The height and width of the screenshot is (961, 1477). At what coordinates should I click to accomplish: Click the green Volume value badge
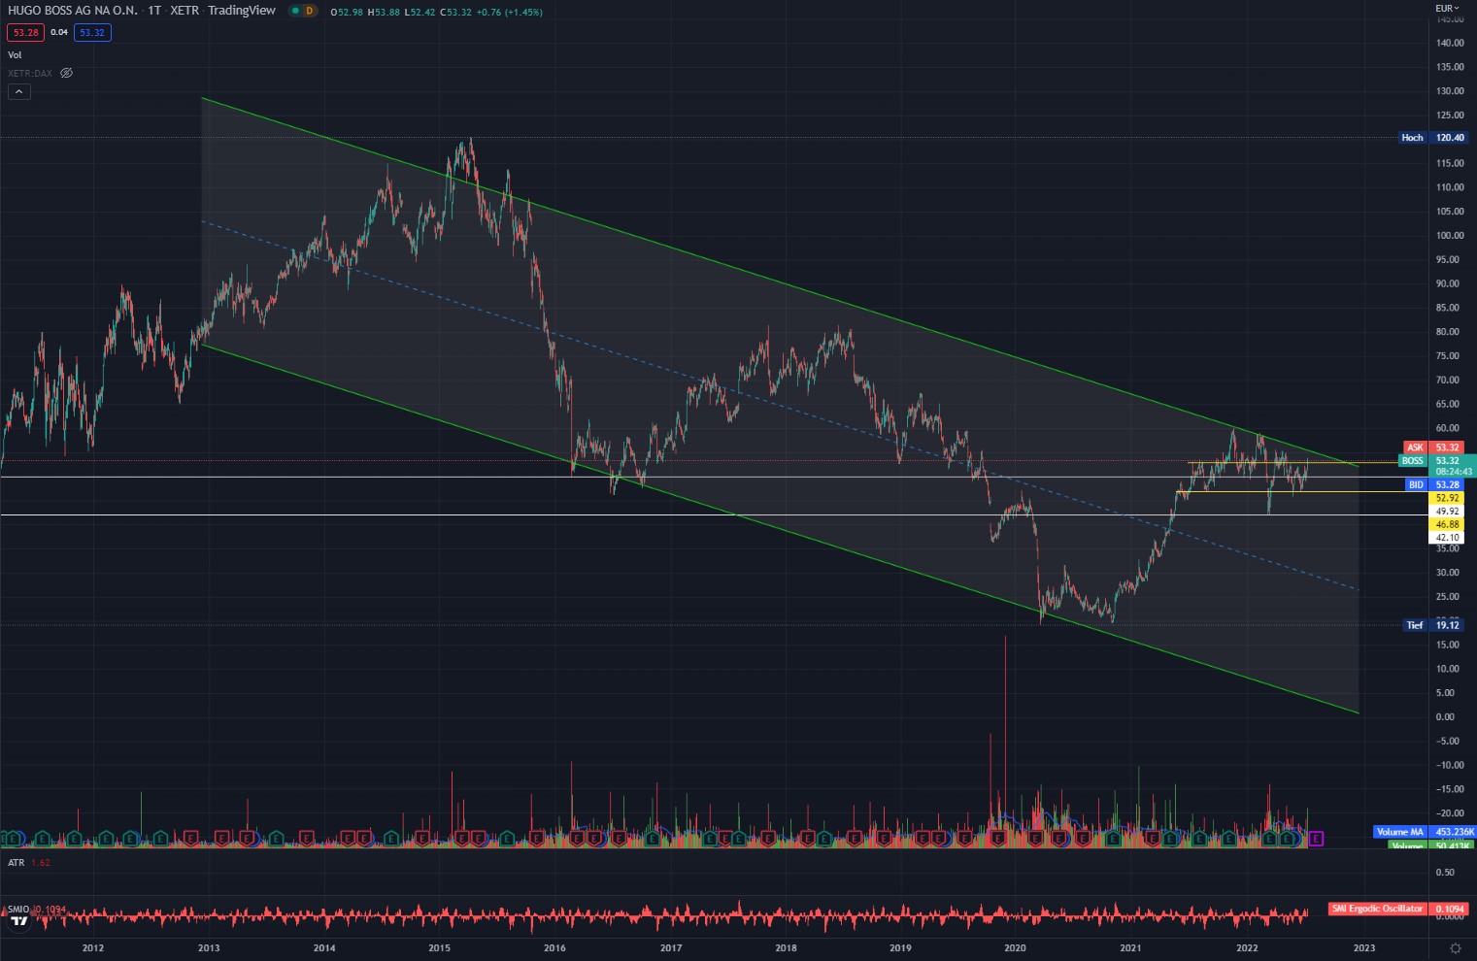[x=1450, y=845]
